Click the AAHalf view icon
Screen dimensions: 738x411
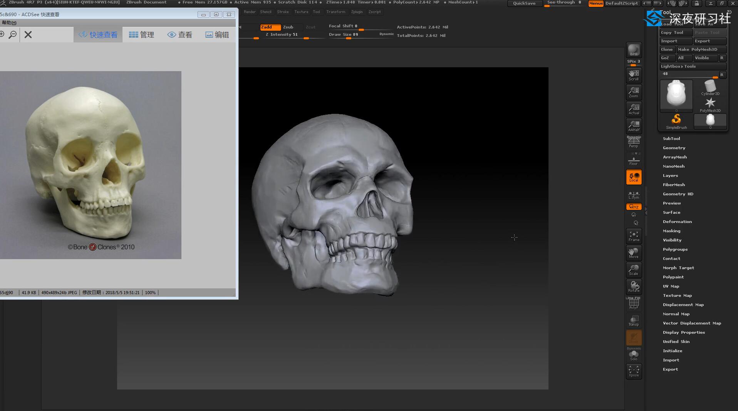point(634,126)
